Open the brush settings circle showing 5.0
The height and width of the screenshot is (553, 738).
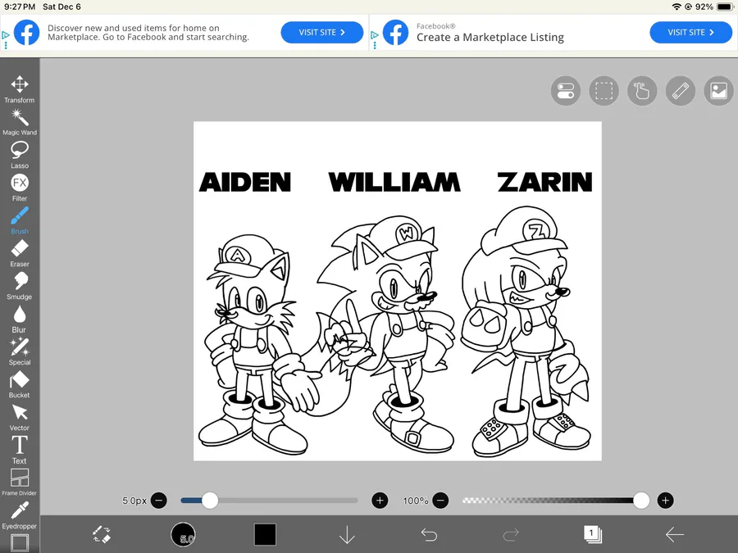(x=183, y=535)
